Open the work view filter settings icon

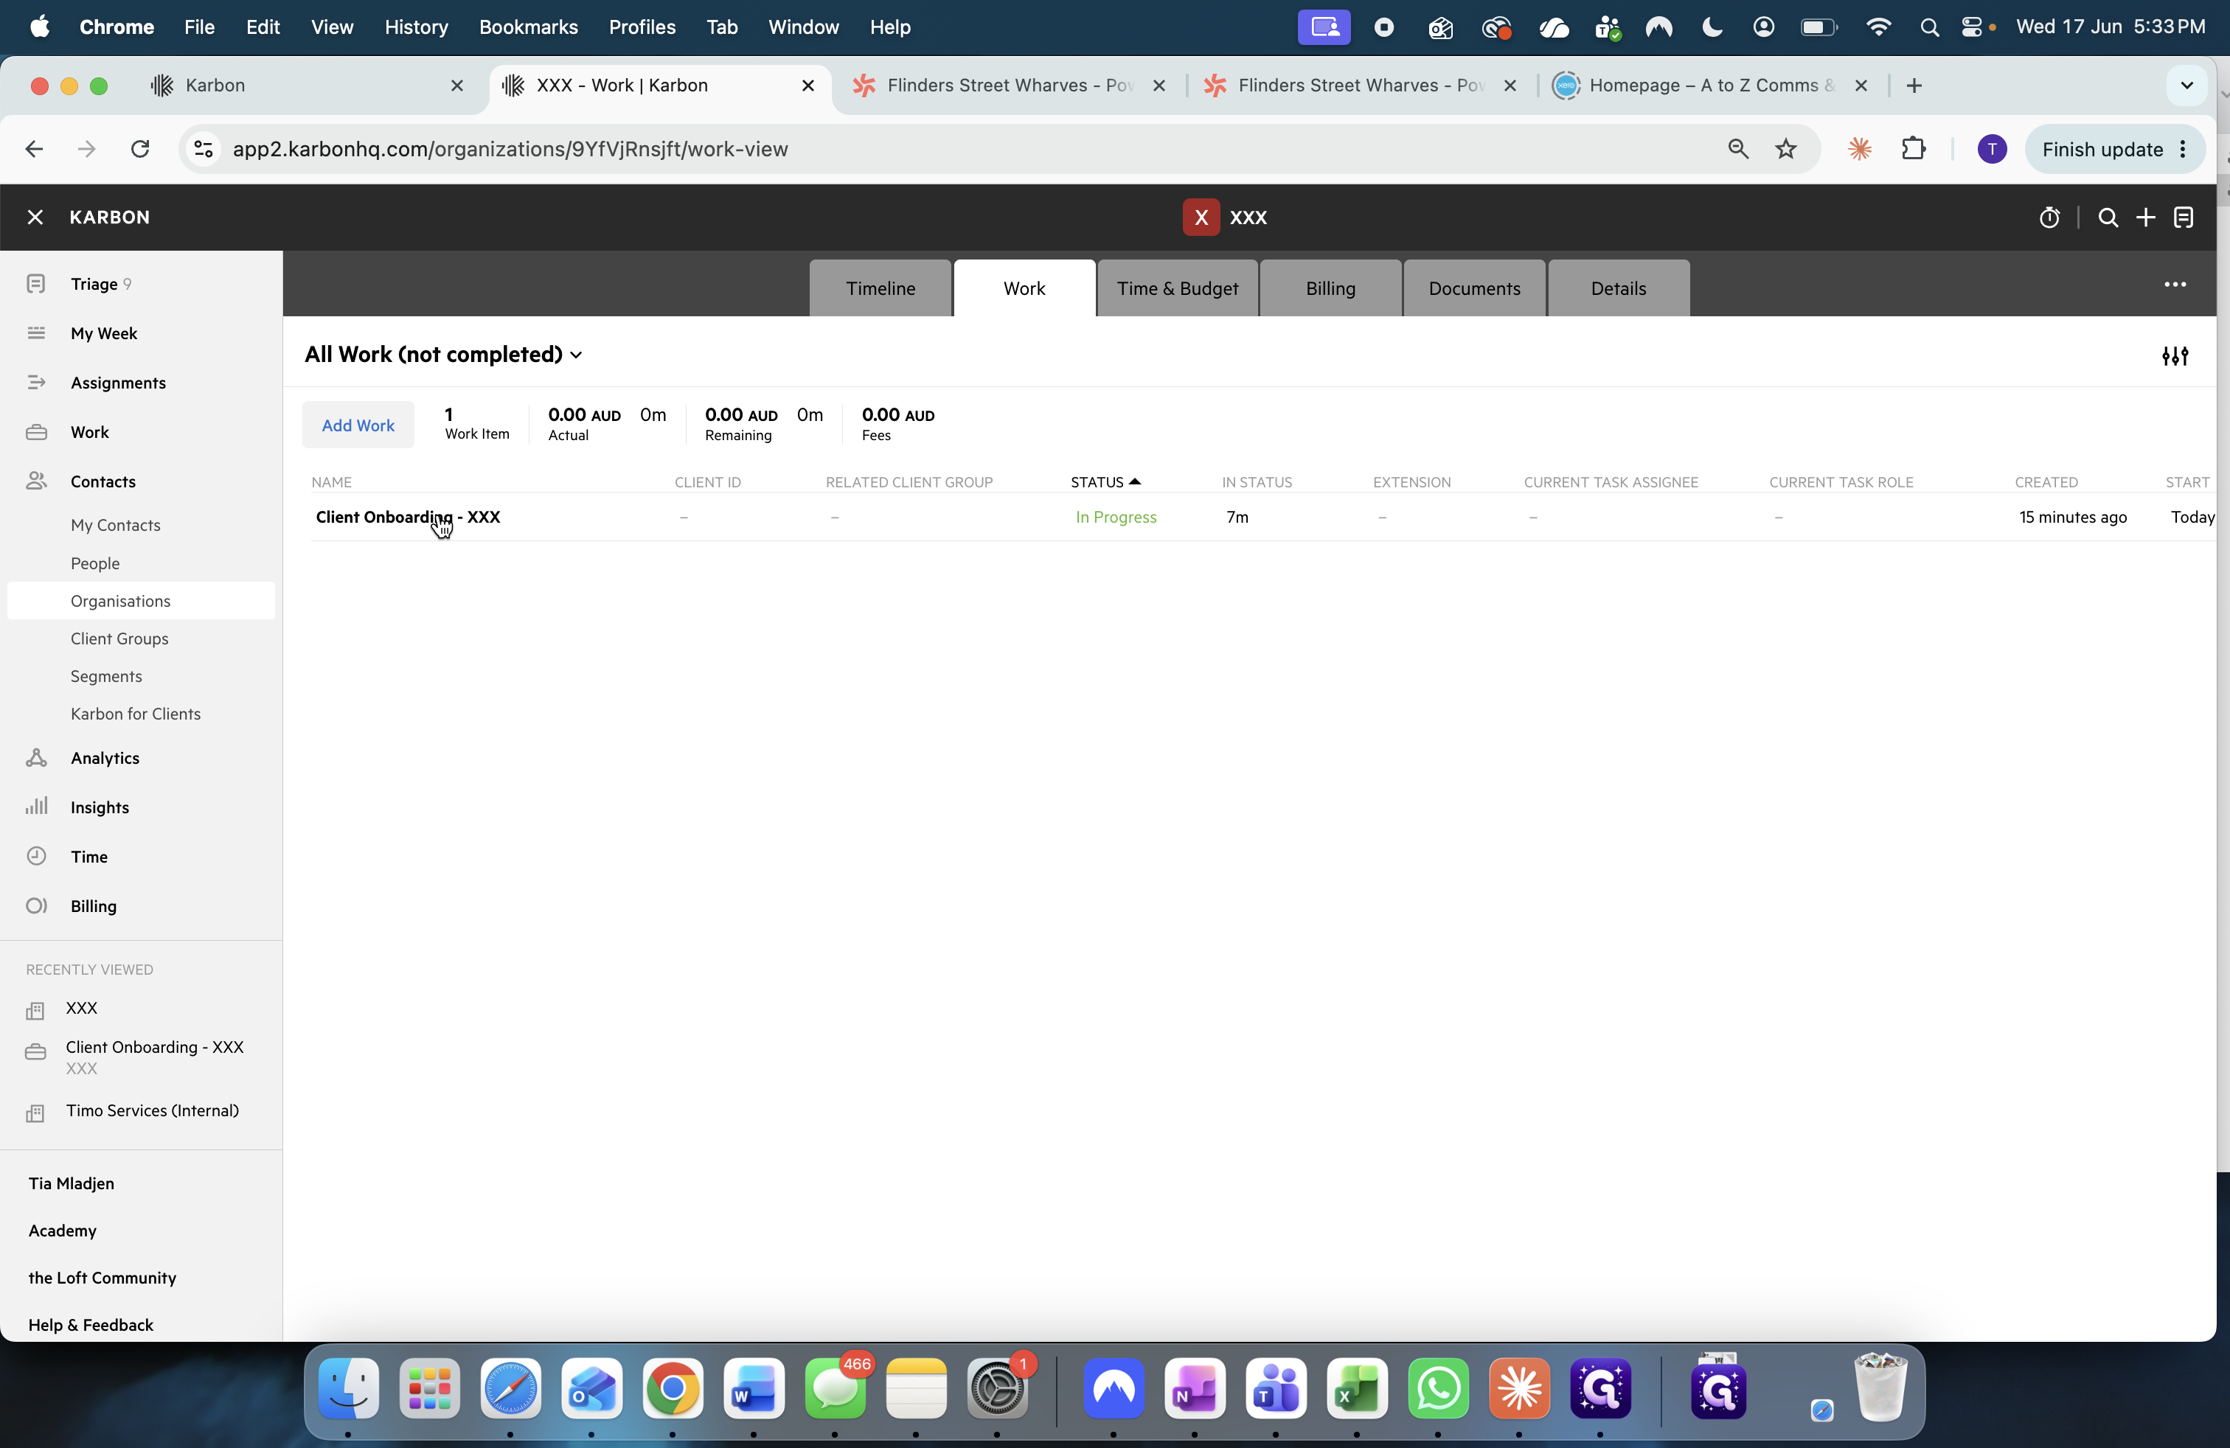2175,356
